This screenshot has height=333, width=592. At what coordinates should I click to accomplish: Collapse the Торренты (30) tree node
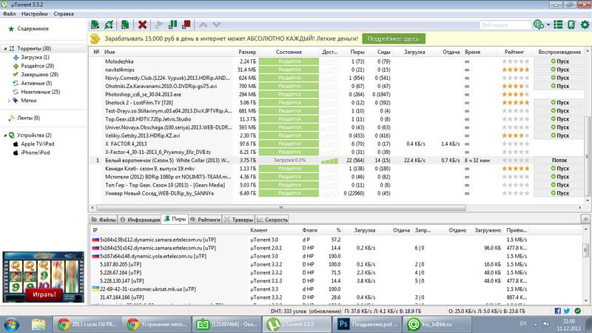[5, 49]
